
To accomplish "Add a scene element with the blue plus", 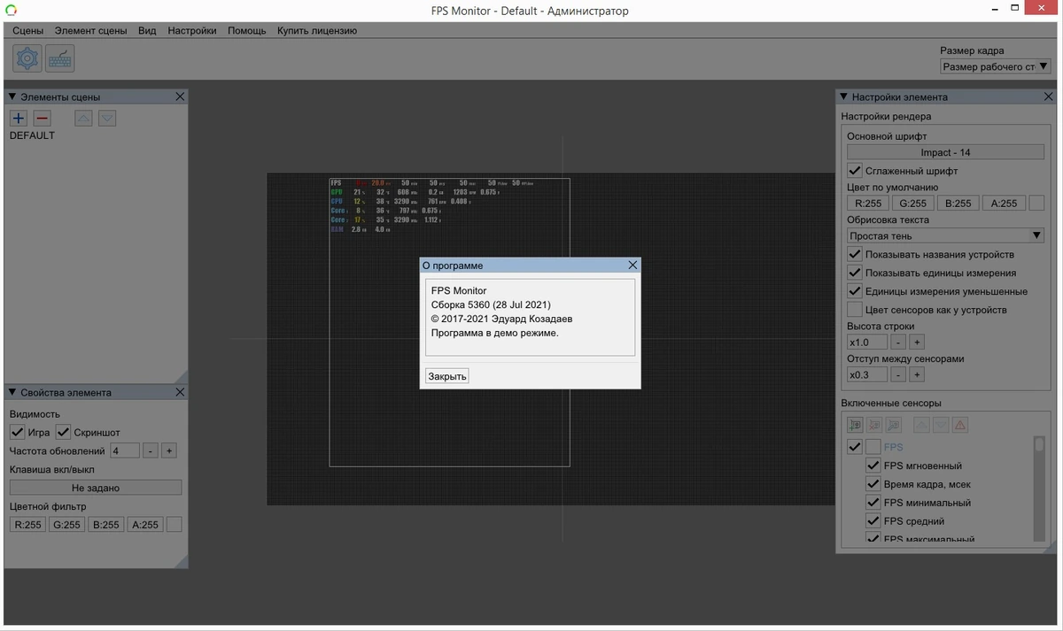I will pos(19,118).
